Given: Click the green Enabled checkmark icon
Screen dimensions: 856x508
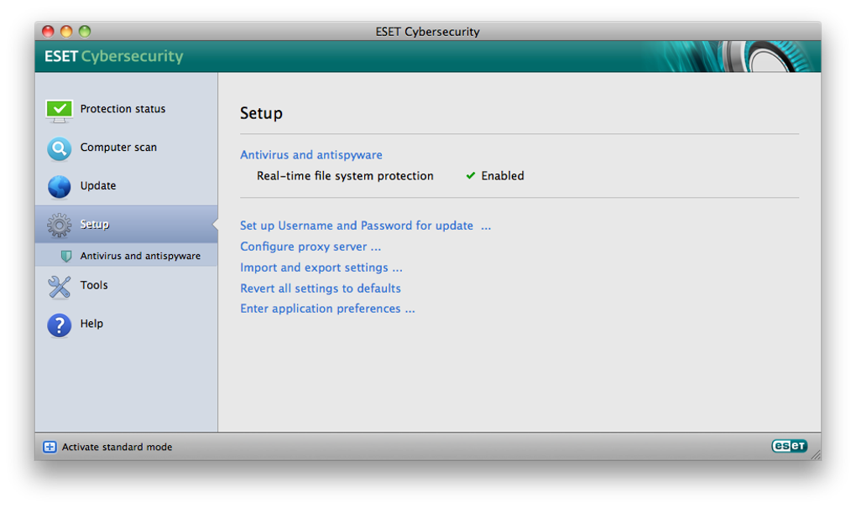Looking at the screenshot, I should (x=471, y=175).
